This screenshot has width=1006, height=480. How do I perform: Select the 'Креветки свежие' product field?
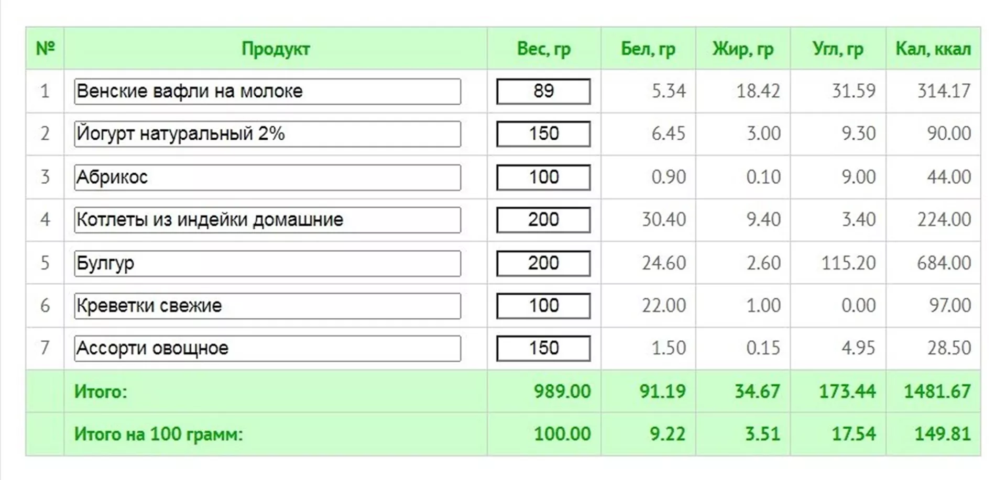pyautogui.click(x=267, y=306)
